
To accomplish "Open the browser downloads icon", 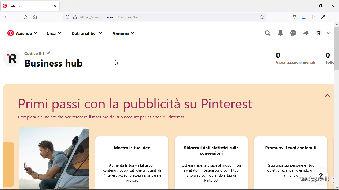I will coord(304,17).
